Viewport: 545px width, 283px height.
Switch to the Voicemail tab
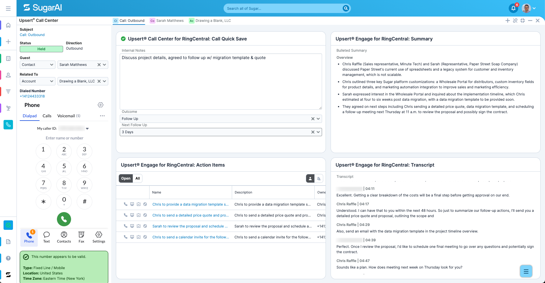pos(69,116)
